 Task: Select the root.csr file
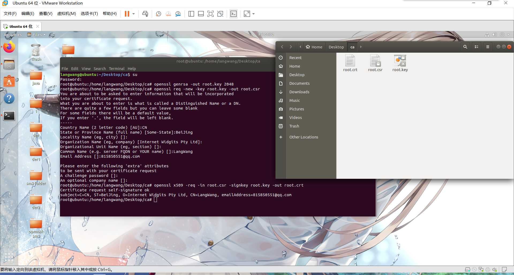tap(375, 63)
